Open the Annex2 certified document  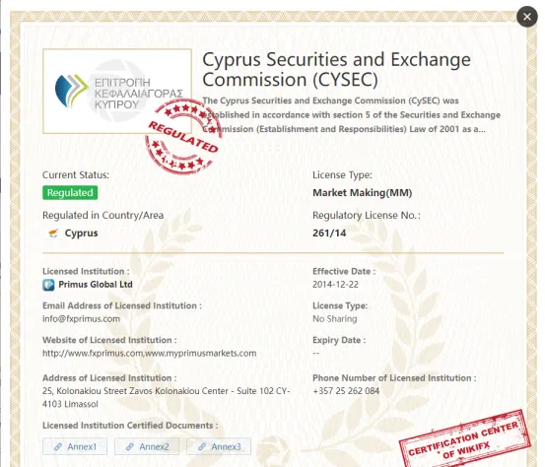pyautogui.click(x=147, y=446)
